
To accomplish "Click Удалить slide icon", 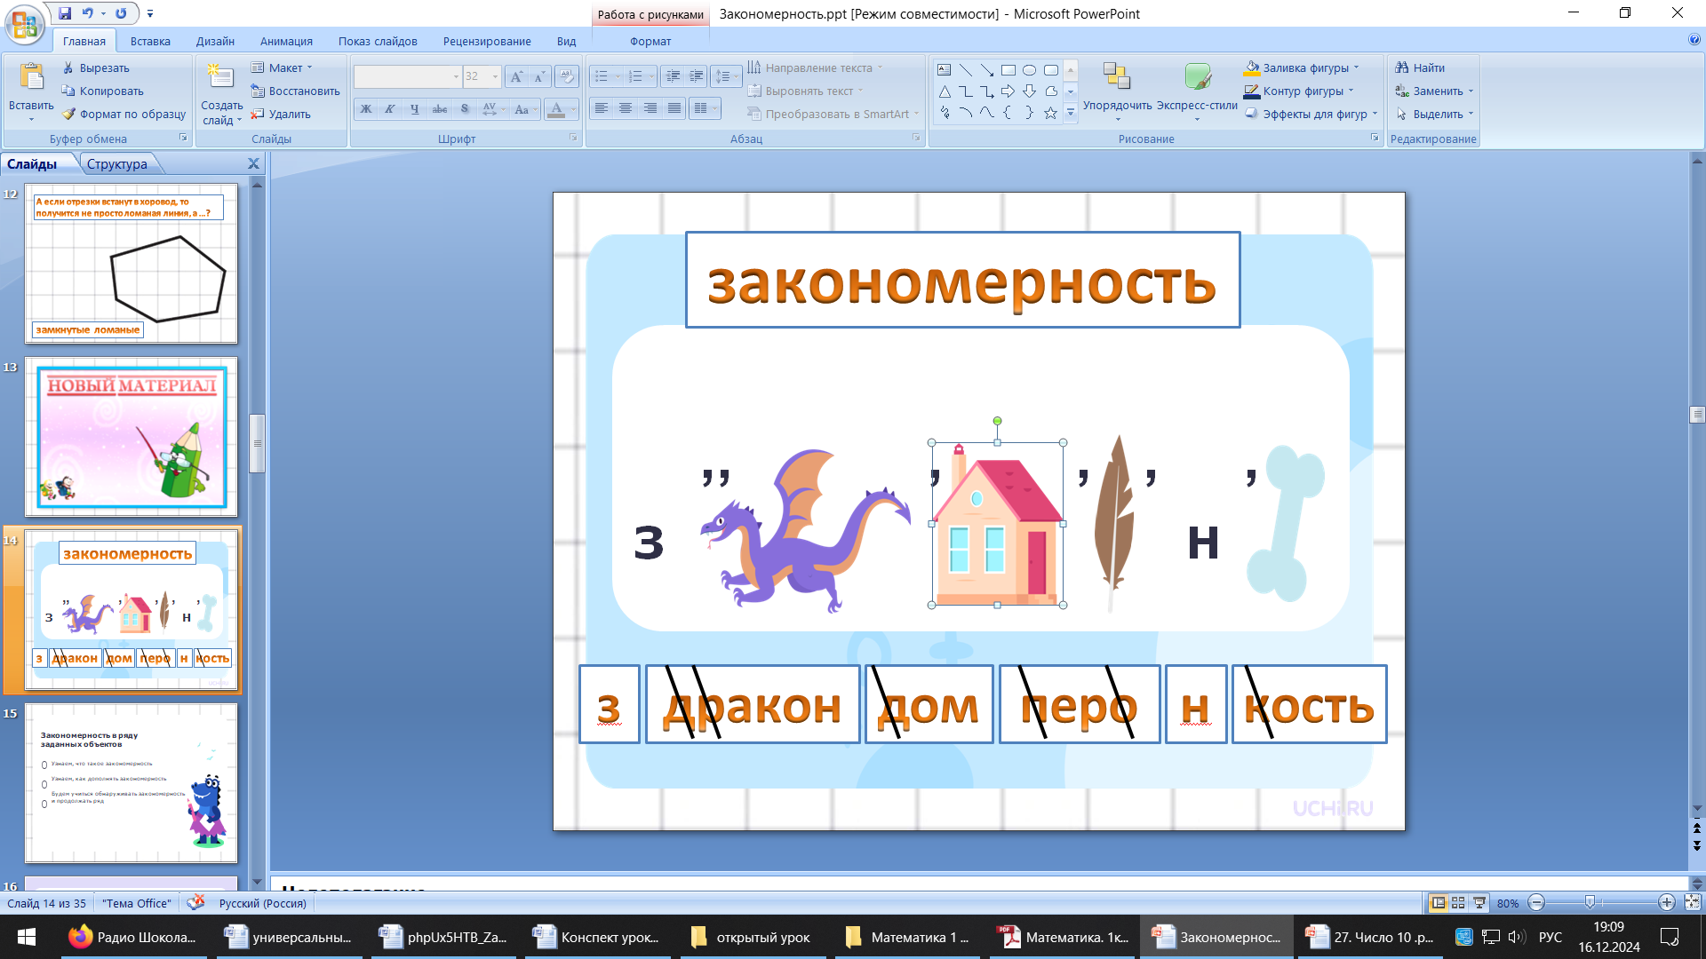I will [x=258, y=114].
